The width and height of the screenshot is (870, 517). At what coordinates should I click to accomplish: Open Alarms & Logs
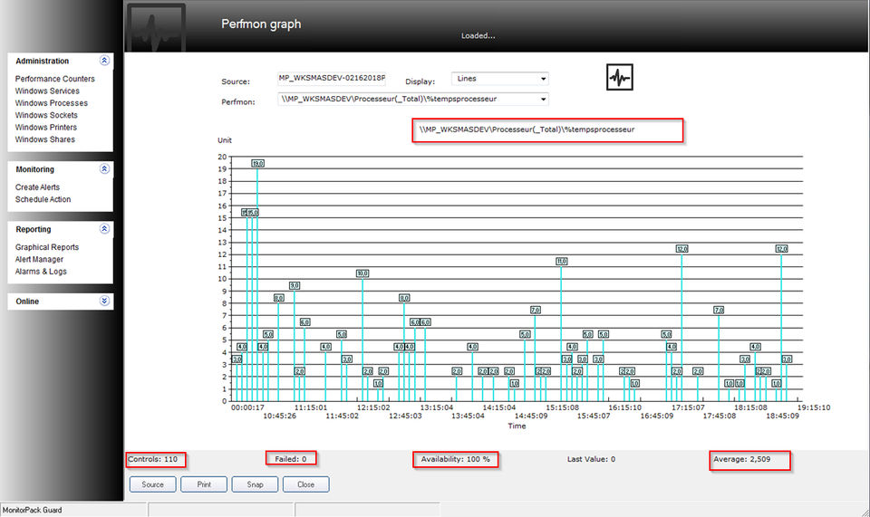[x=41, y=272]
